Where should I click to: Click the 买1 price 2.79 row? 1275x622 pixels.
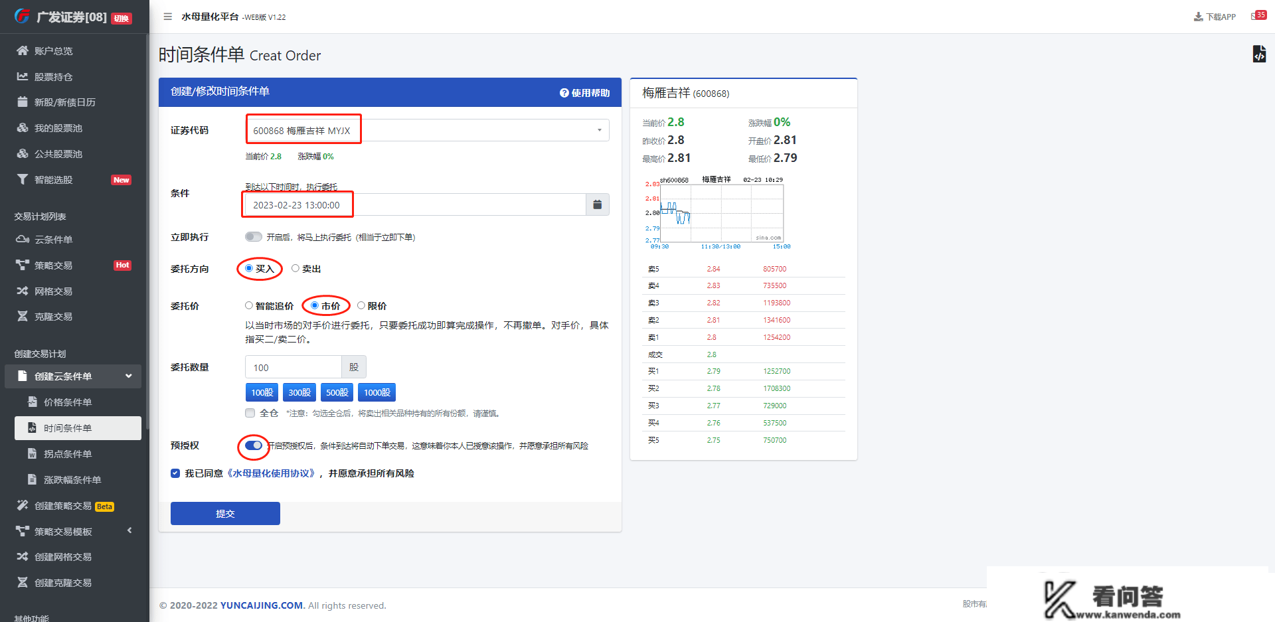point(744,371)
